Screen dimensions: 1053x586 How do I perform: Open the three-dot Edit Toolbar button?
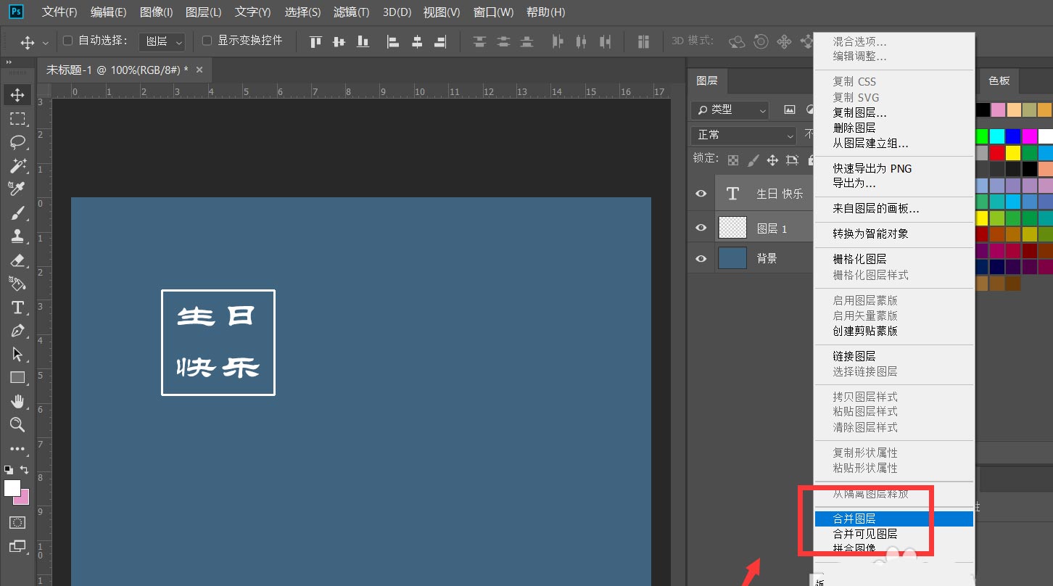[17, 449]
